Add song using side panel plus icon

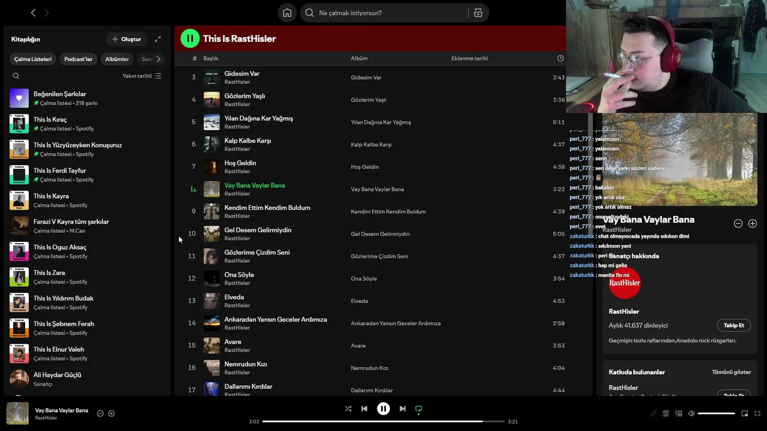(753, 223)
